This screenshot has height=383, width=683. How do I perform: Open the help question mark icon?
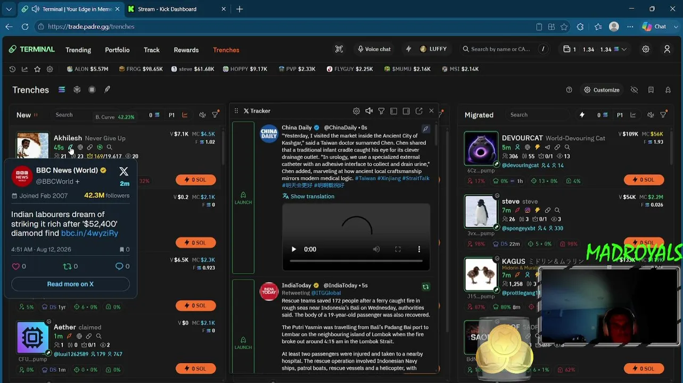[569, 90]
